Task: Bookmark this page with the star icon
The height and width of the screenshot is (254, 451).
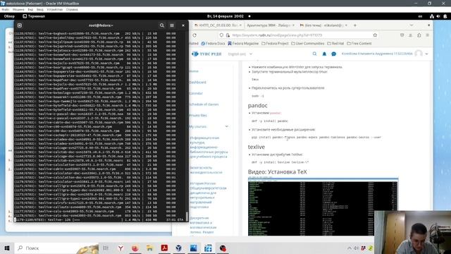Action: pos(375,35)
